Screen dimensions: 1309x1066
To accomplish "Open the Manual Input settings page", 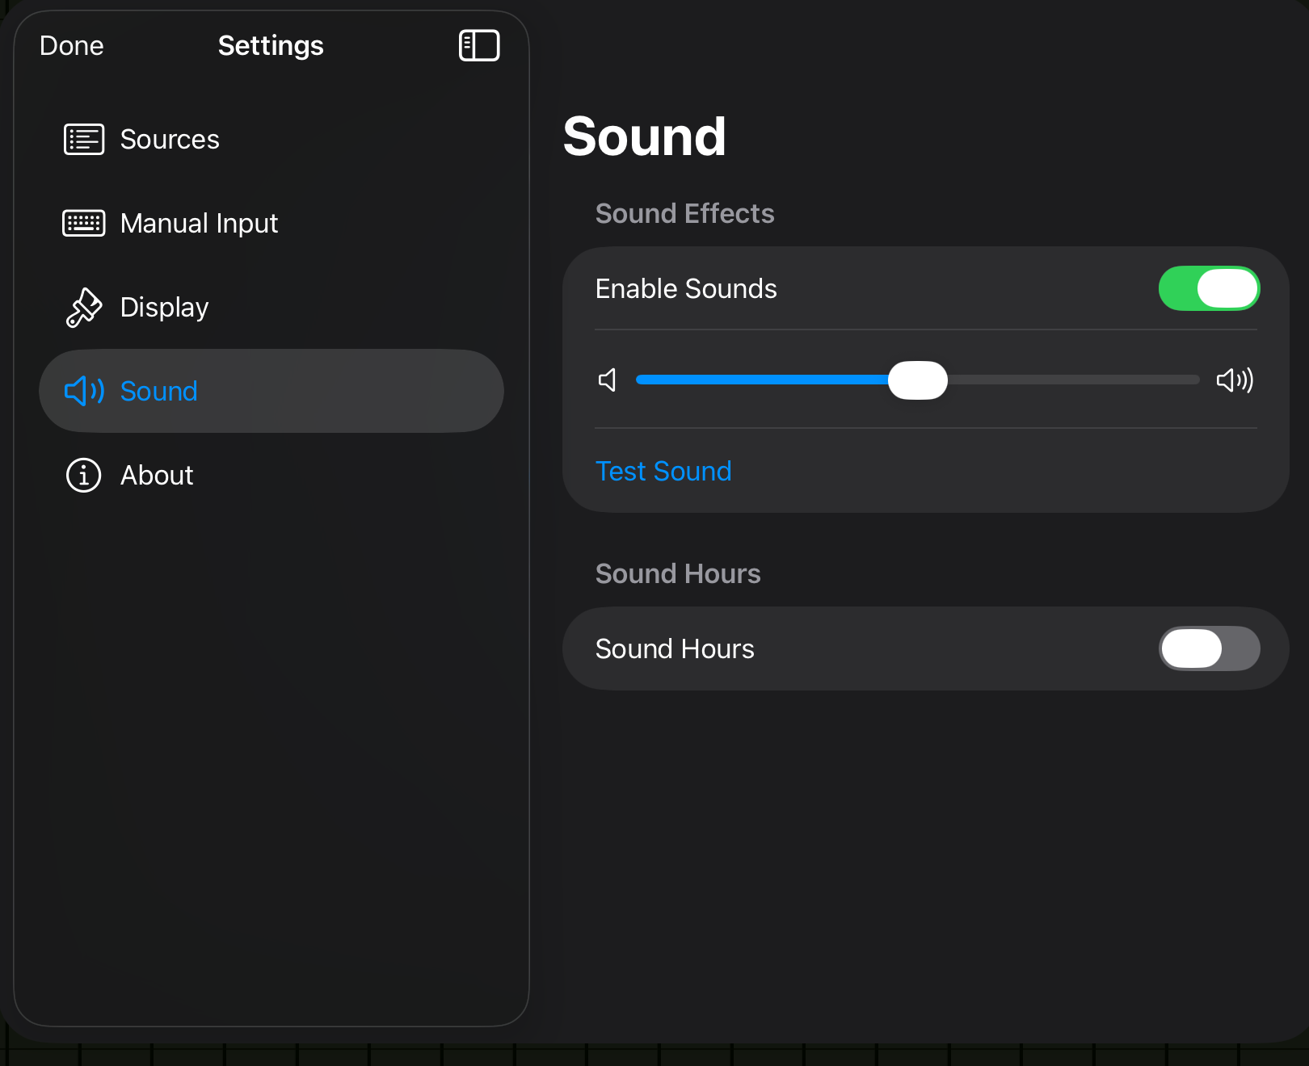I will pos(199,224).
